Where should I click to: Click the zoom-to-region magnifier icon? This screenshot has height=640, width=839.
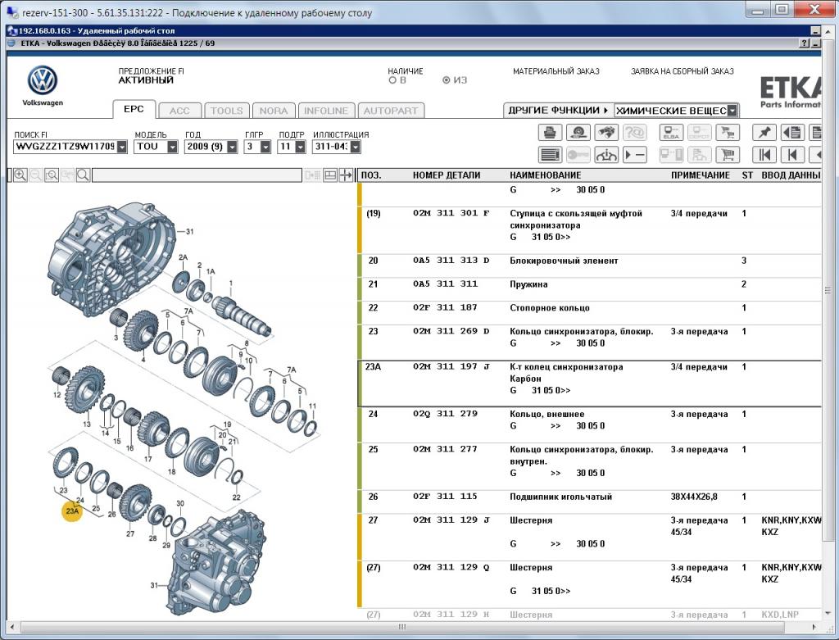[x=52, y=175]
